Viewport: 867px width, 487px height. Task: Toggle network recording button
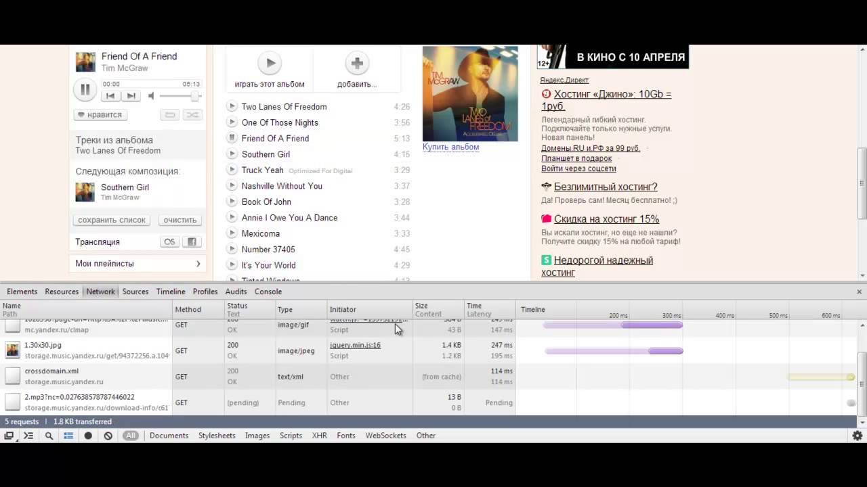tap(88, 436)
